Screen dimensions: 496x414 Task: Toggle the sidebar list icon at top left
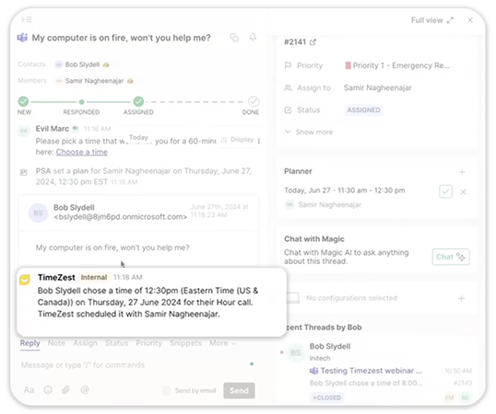[x=27, y=19]
